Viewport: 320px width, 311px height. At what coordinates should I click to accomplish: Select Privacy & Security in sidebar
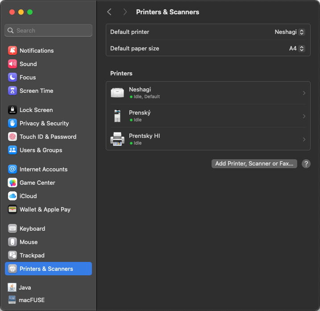pyautogui.click(x=48, y=123)
